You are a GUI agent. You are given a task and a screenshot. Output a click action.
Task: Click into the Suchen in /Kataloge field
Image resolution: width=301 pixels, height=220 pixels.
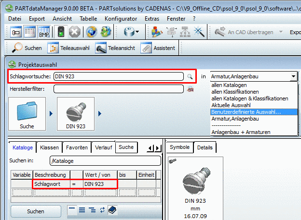[x=105, y=161]
